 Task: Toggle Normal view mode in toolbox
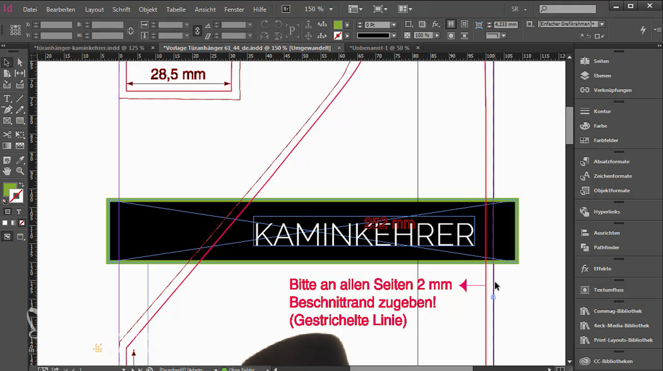click(7, 237)
